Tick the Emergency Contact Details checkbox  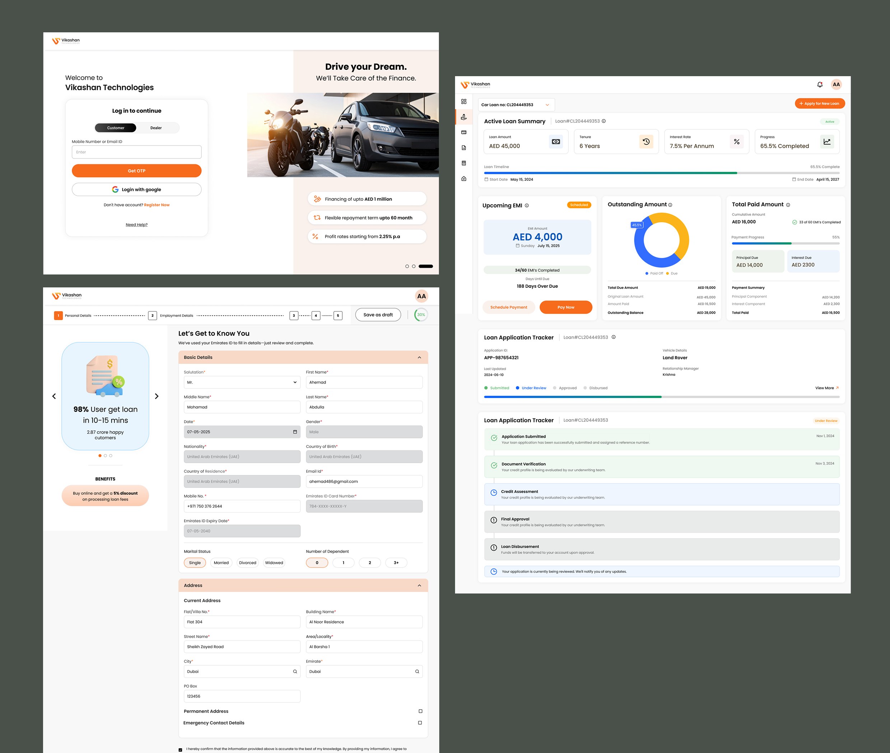pyautogui.click(x=420, y=723)
